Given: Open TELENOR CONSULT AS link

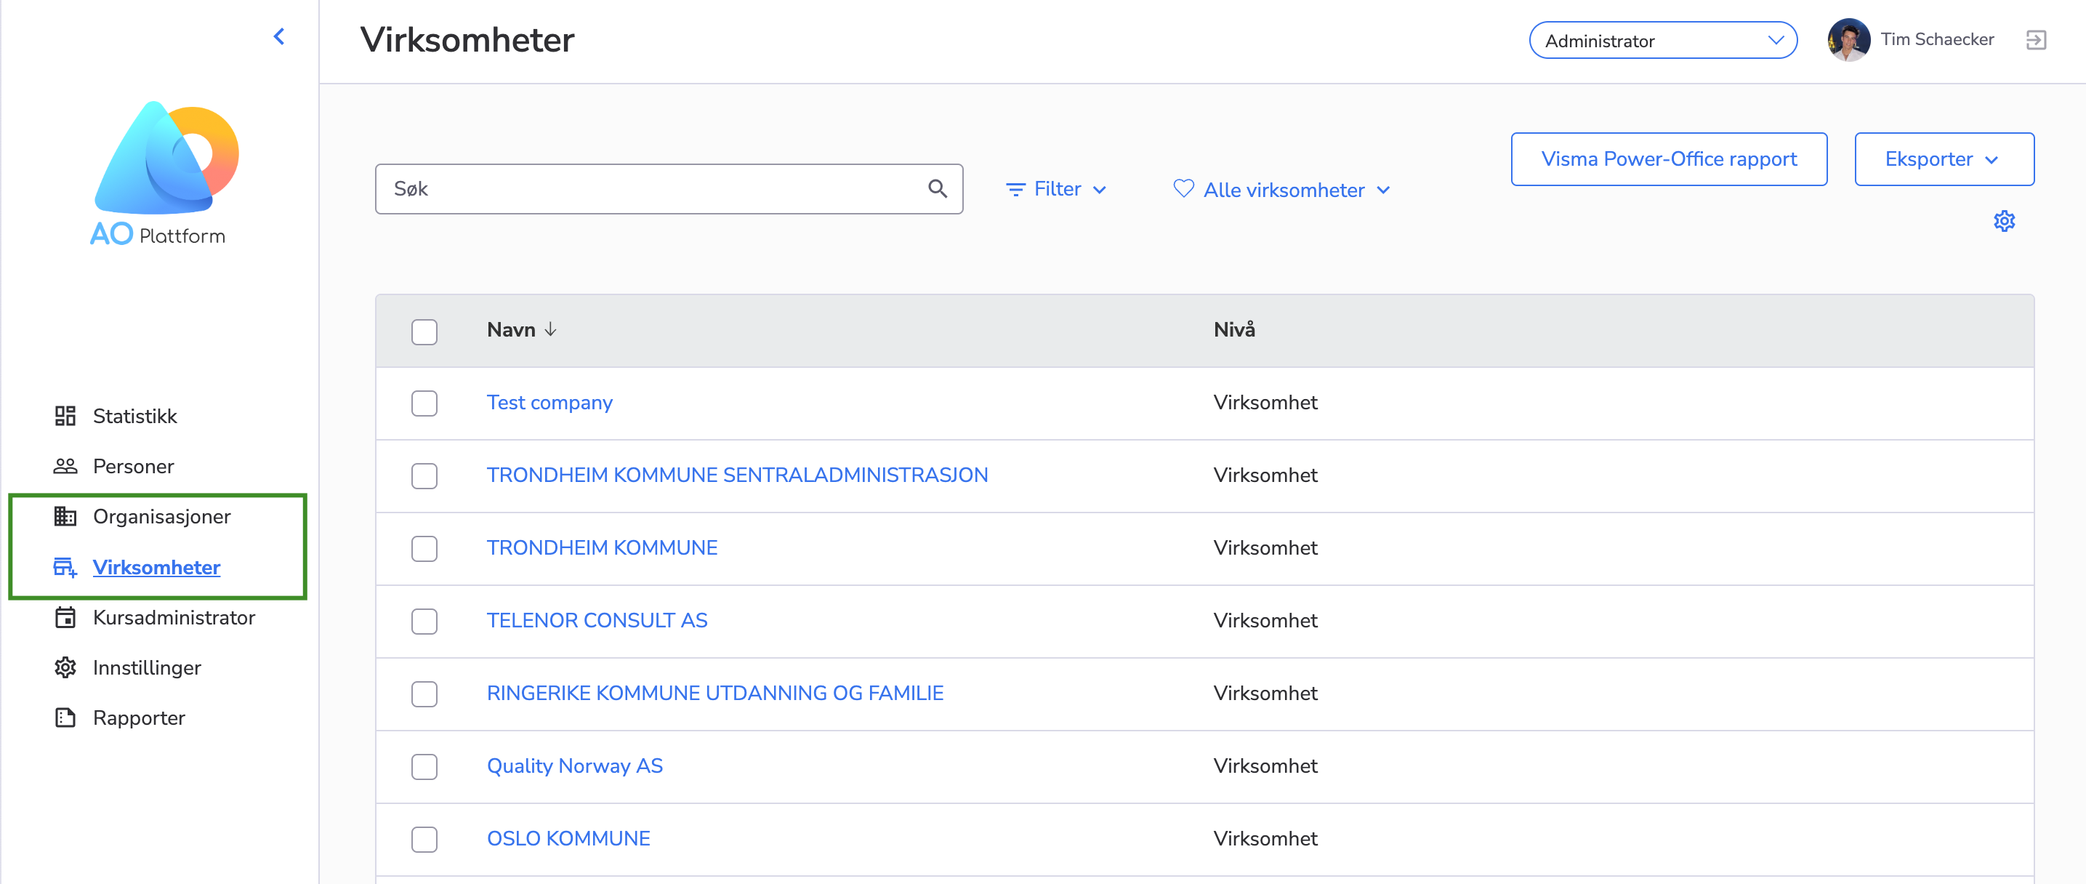Looking at the screenshot, I should point(597,621).
